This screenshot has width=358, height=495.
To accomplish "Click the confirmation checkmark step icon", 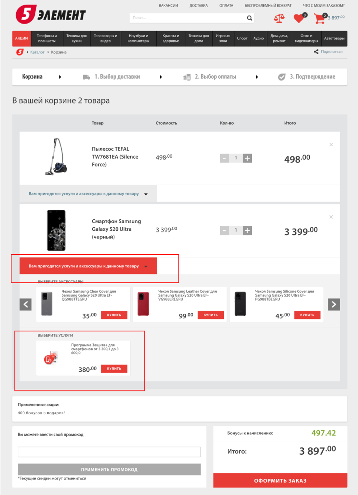I will [282, 77].
